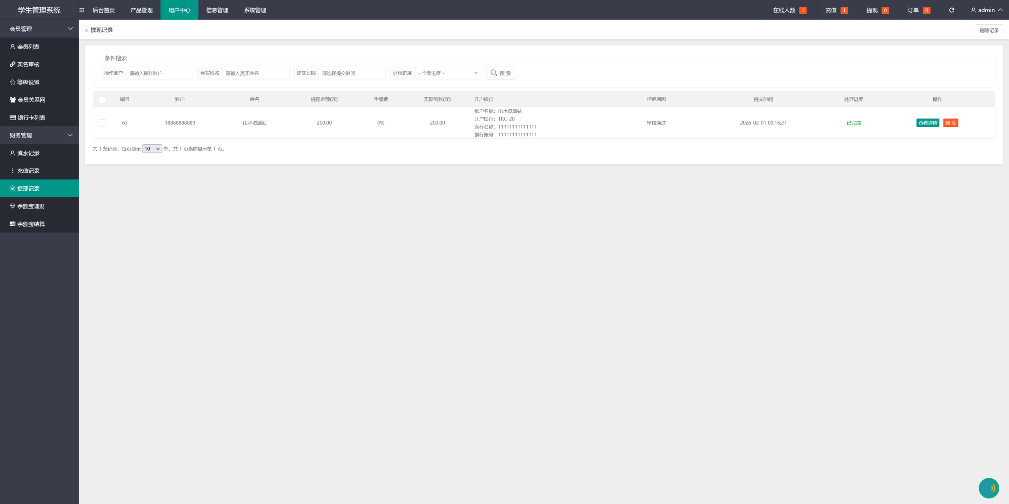The image size is (1009, 504).
Task: Open the per-page count dropdown showing 10
Action: (152, 149)
